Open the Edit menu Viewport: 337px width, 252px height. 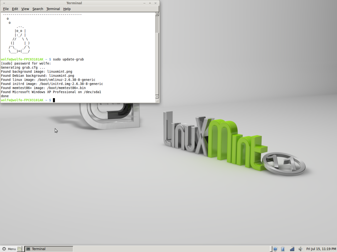tap(15, 9)
